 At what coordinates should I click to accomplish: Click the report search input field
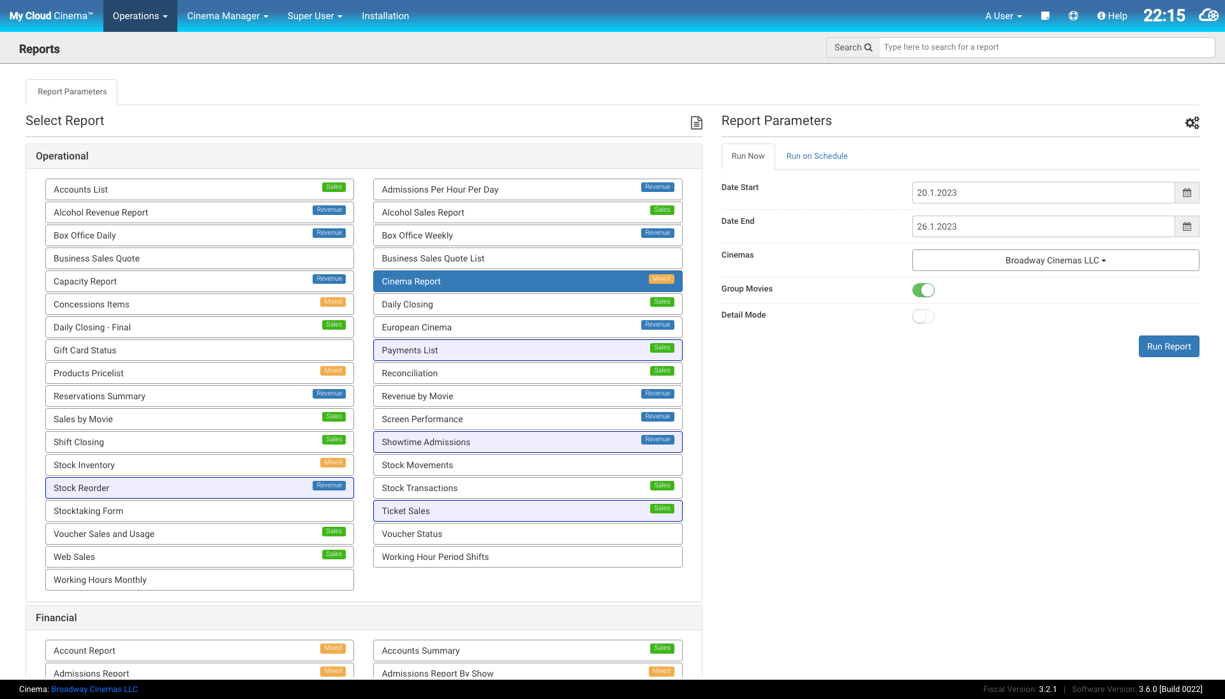[1046, 47]
